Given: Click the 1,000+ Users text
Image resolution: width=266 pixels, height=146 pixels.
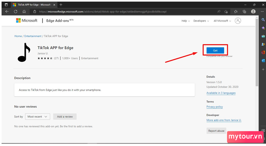Looking at the screenshot, I should [x=70, y=58].
